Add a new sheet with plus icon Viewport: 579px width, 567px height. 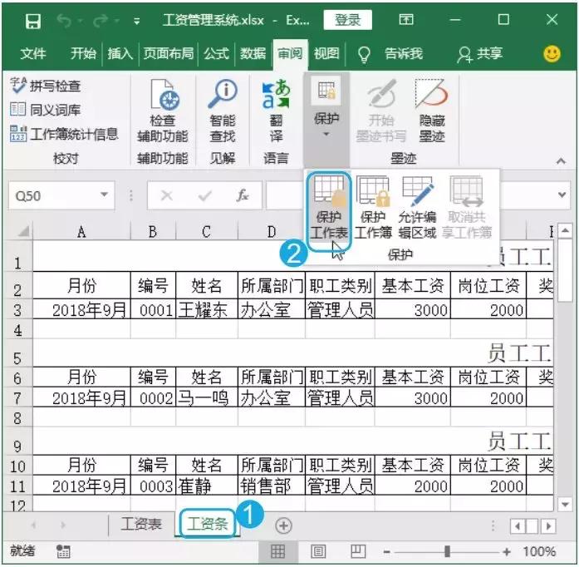(x=283, y=525)
